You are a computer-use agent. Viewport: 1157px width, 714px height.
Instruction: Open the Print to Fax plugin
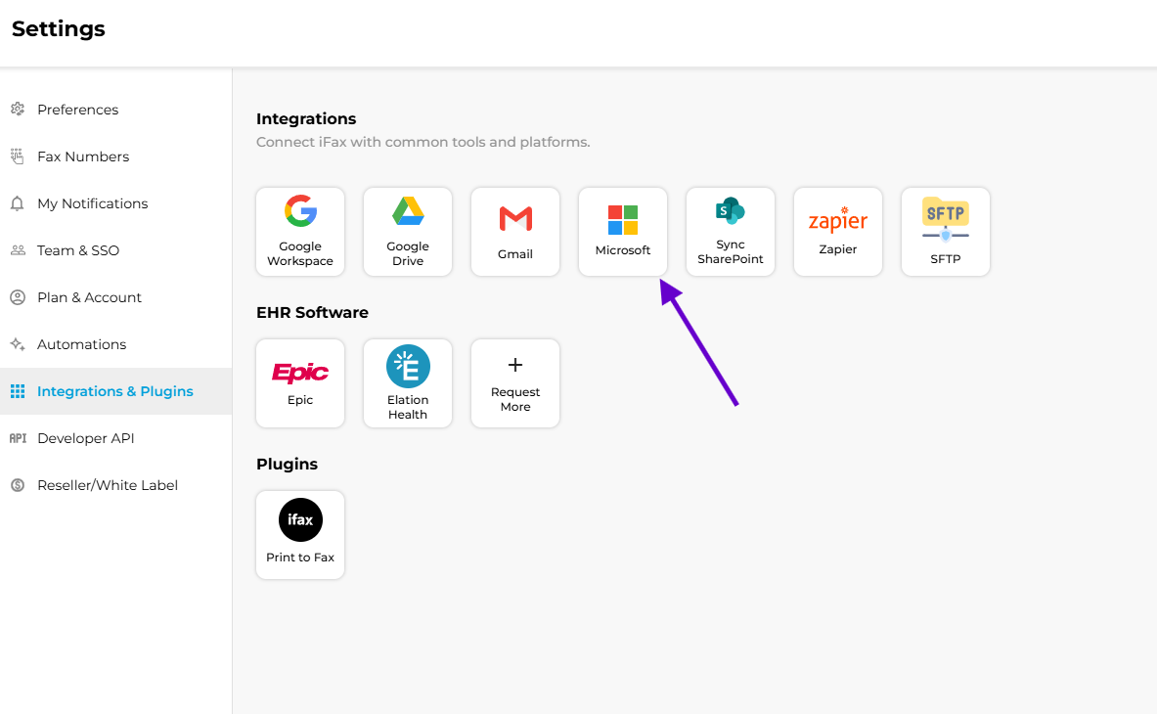click(x=300, y=535)
